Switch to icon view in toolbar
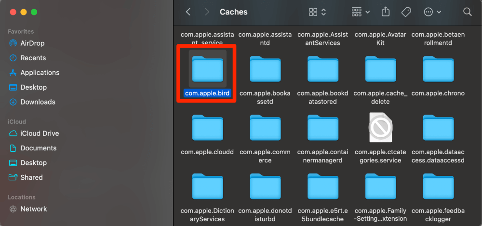Screen dimensions: 482x226 [x=313, y=12]
